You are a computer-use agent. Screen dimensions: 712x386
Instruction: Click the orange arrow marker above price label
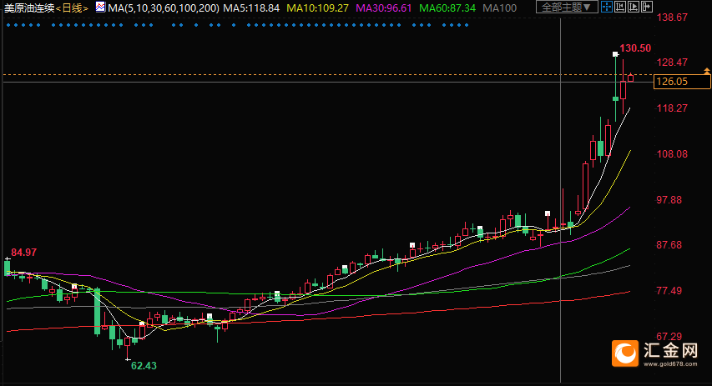tap(707, 71)
